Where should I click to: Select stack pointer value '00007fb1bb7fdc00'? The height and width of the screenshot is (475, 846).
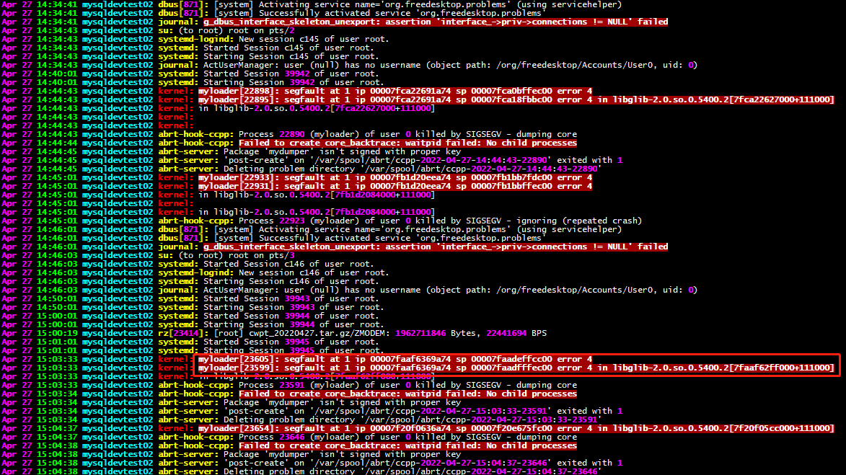pos(511,177)
